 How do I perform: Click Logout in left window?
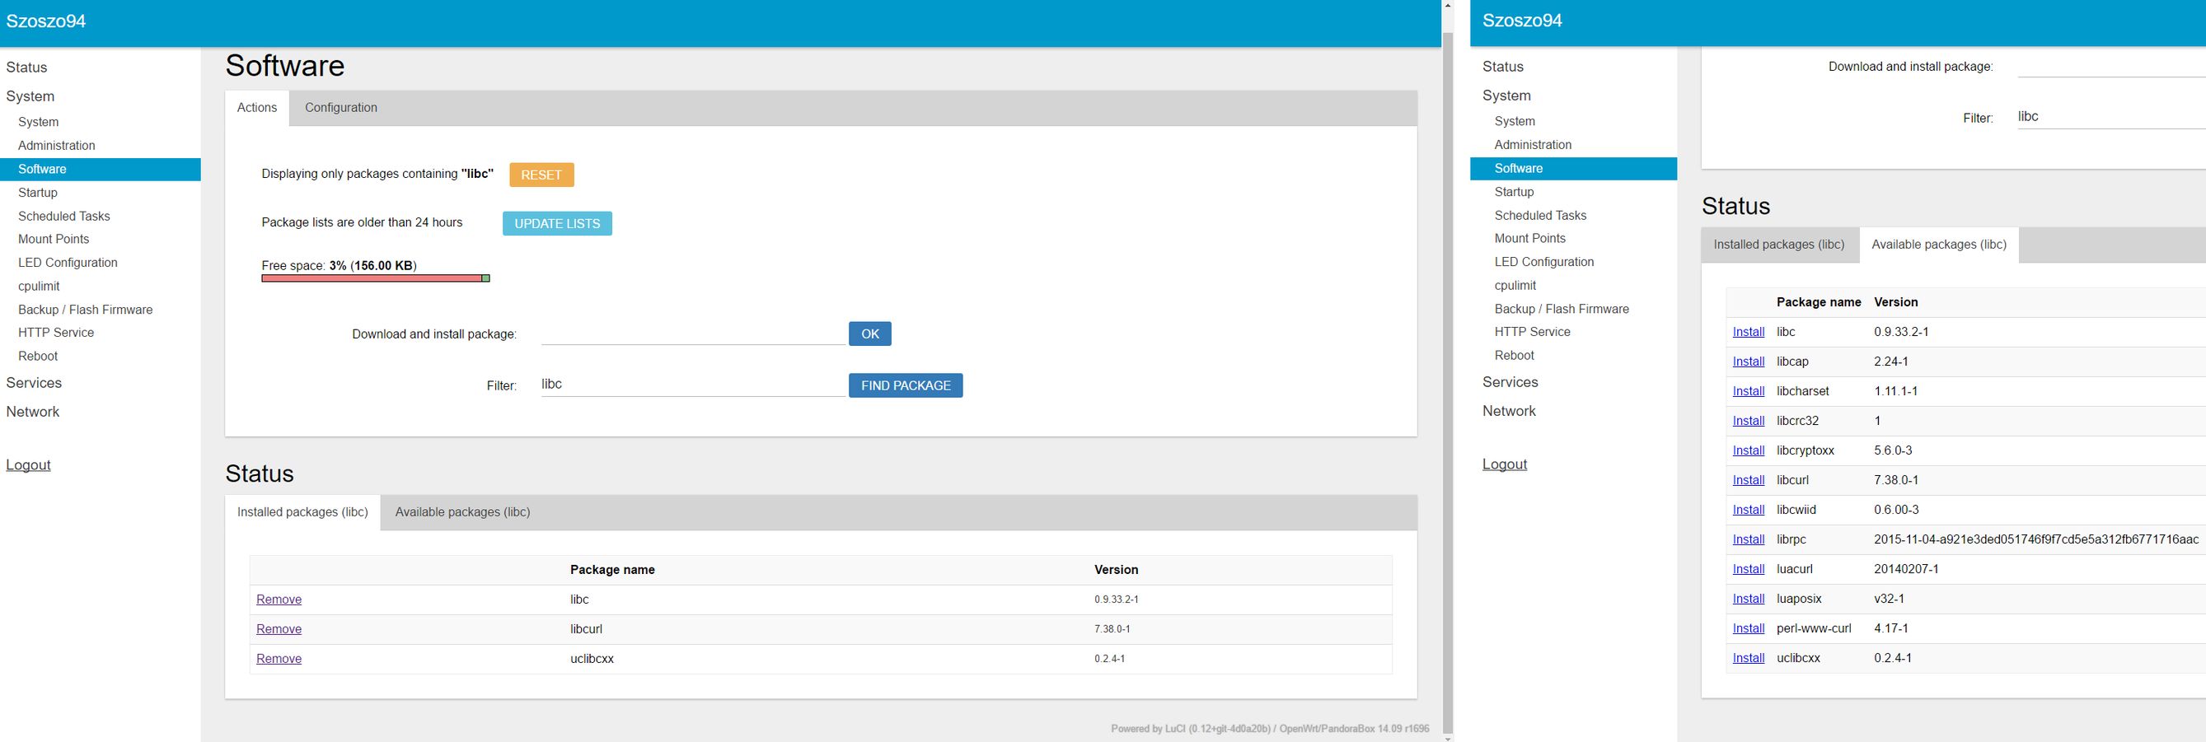28,465
